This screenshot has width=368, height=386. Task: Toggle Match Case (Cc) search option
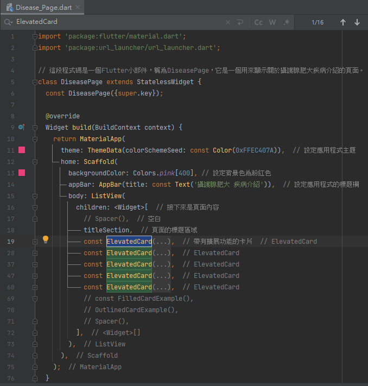click(x=258, y=22)
